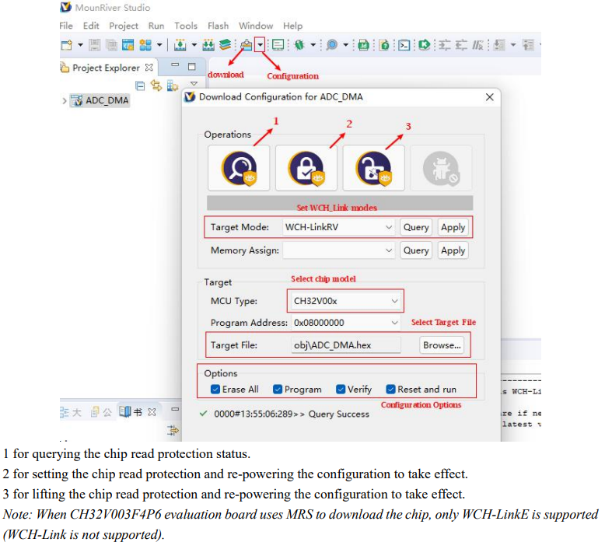Click the Terminal toolbar icon
The image size is (612, 556).
point(404,45)
